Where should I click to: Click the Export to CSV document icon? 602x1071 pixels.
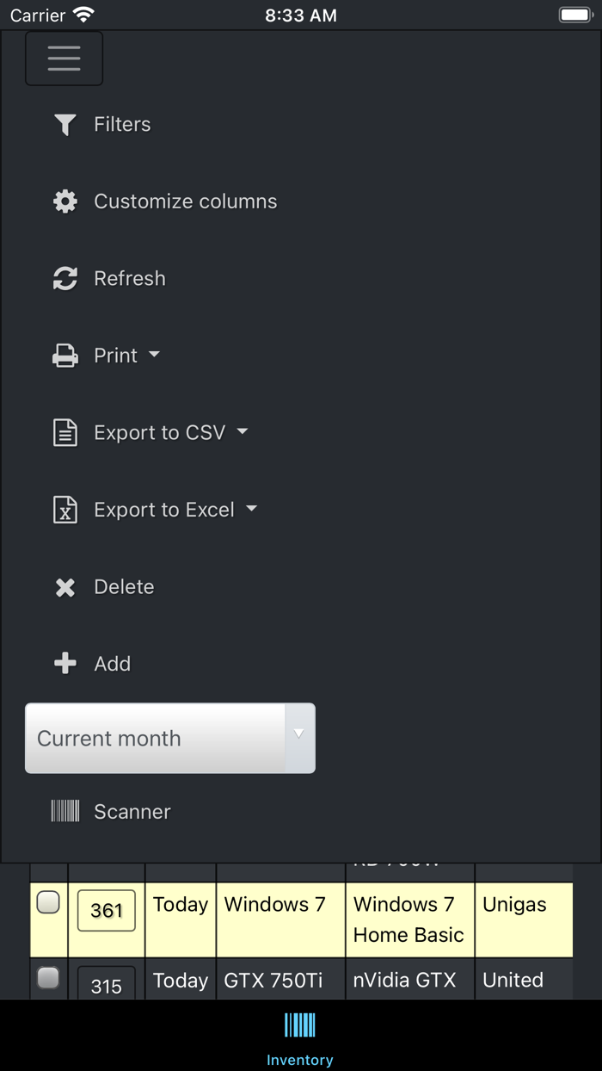pyautogui.click(x=65, y=432)
